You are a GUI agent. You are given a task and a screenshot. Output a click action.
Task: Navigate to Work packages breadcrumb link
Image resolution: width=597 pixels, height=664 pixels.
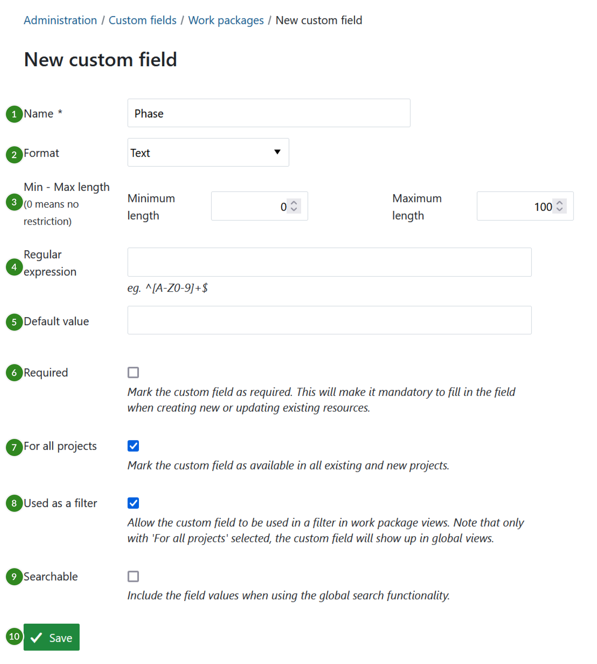(226, 20)
